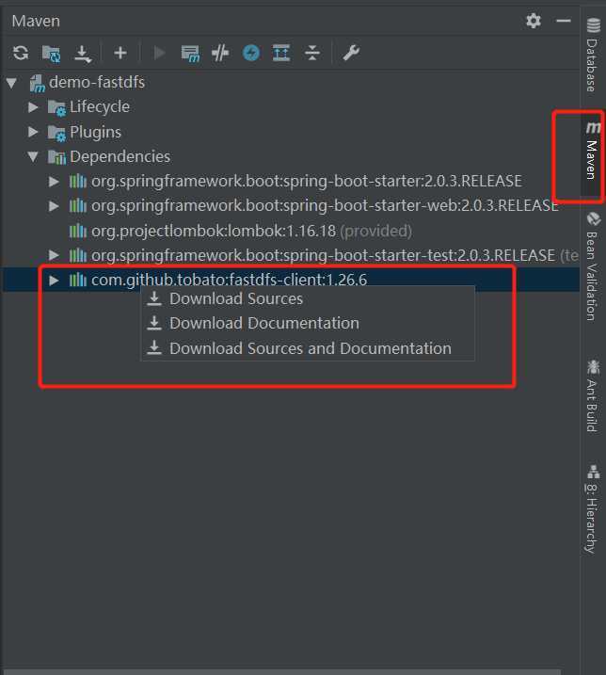Click the Expand All toolbar icon
Screen dimensions: 606x675
click(x=281, y=53)
